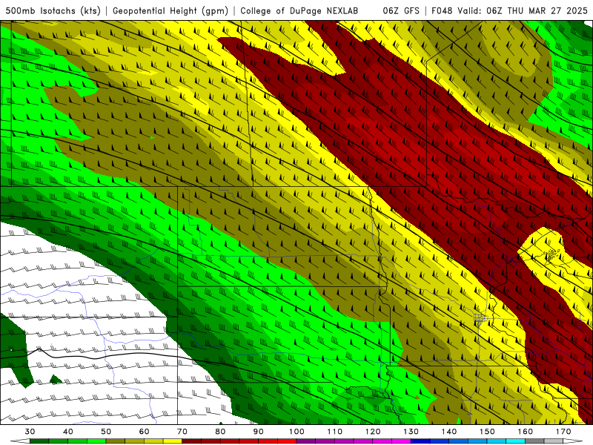Screen dimensions: 593x445
Task: Click the 70 label on the color scale
Action: click(x=182, y=432)
